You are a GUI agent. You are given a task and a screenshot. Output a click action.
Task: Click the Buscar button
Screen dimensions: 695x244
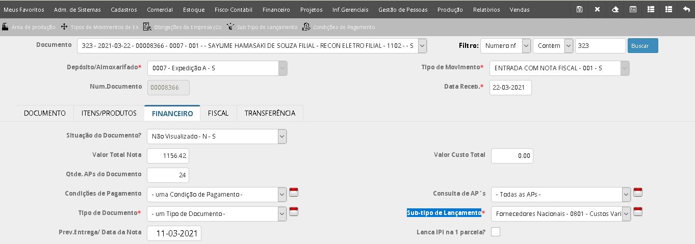pos(643,46)
